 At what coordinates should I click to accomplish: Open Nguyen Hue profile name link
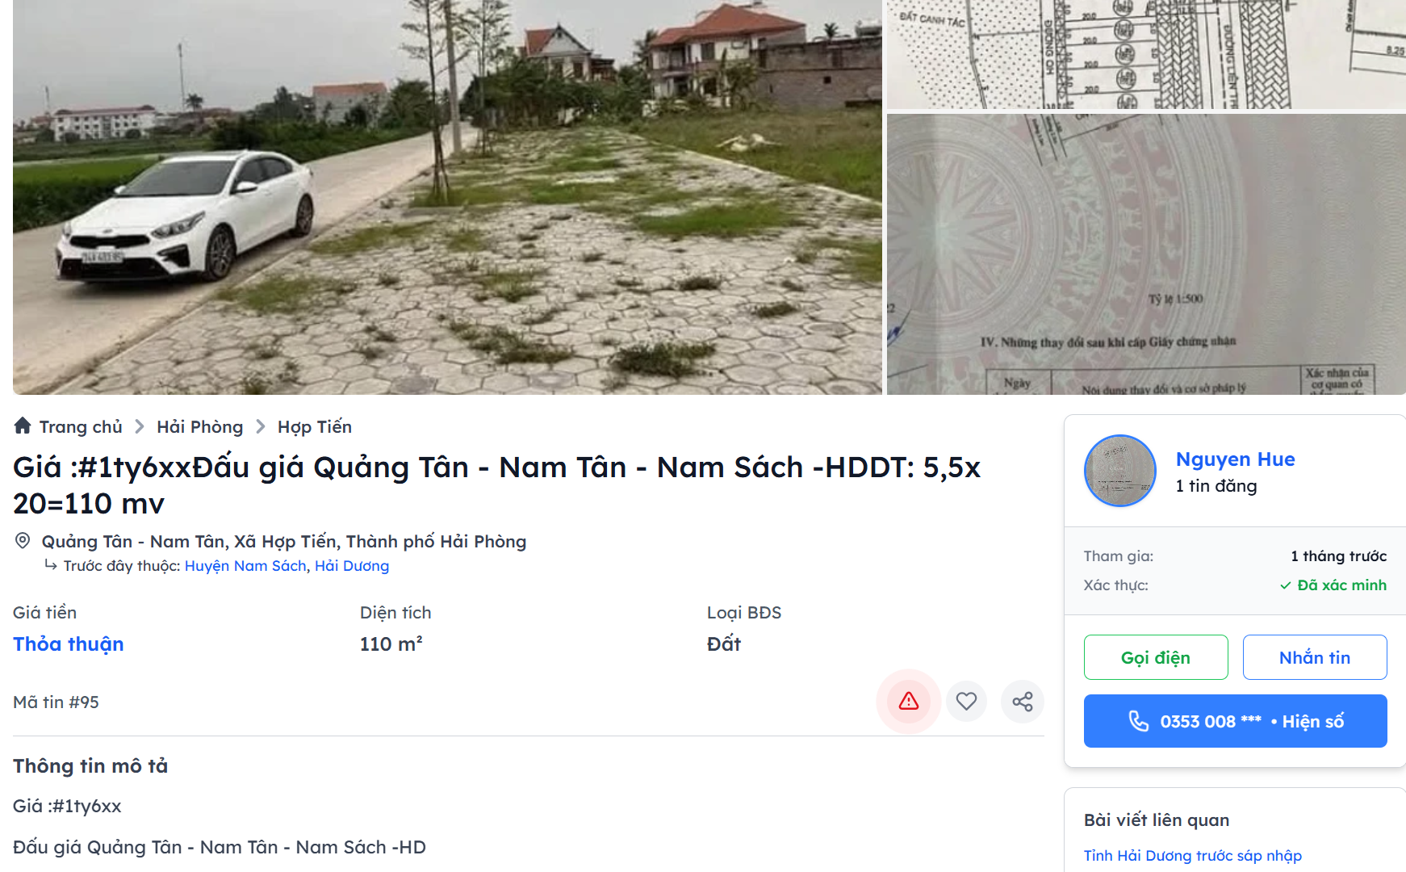click(1236, 459)
